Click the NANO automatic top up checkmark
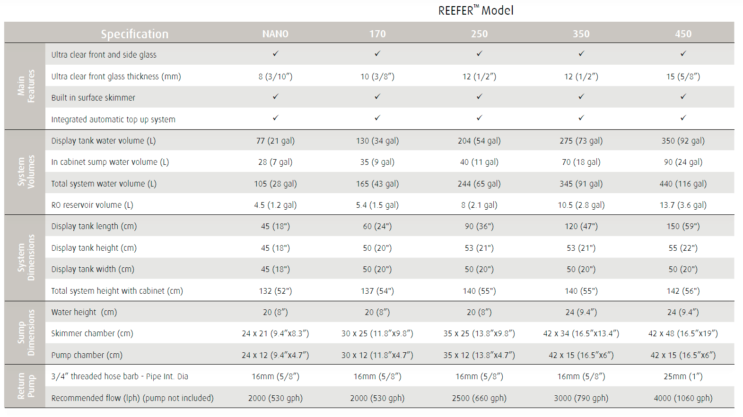This screenshot has height=417, width=743. [x=275, y=118]
